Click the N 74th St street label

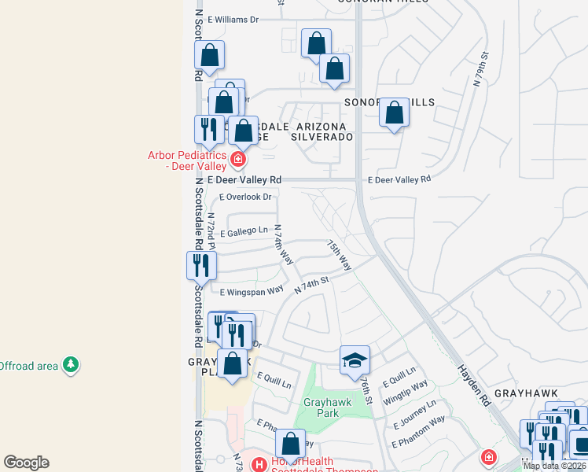coord(311,285)
